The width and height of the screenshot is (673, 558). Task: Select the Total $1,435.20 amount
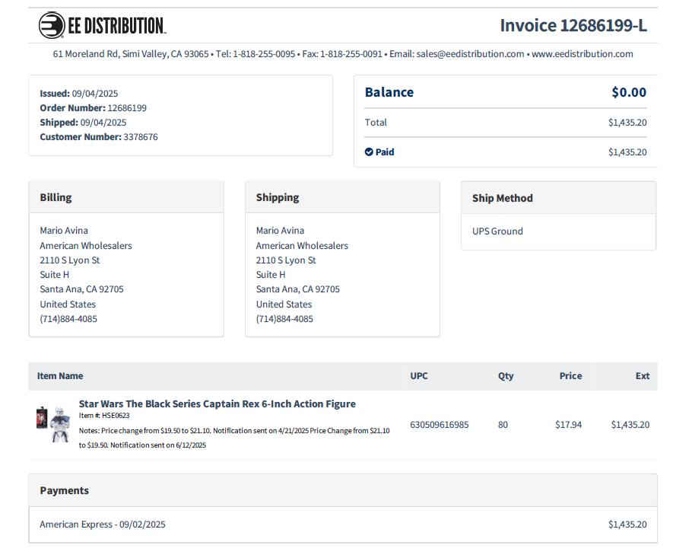click(x=627, y=123)
